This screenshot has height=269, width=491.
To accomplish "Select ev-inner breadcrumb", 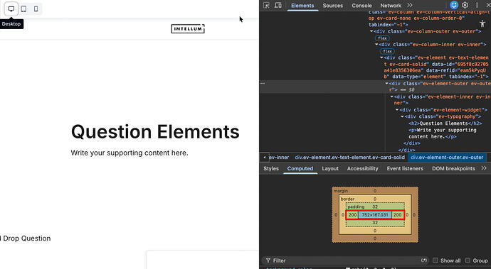I will 279,157.
